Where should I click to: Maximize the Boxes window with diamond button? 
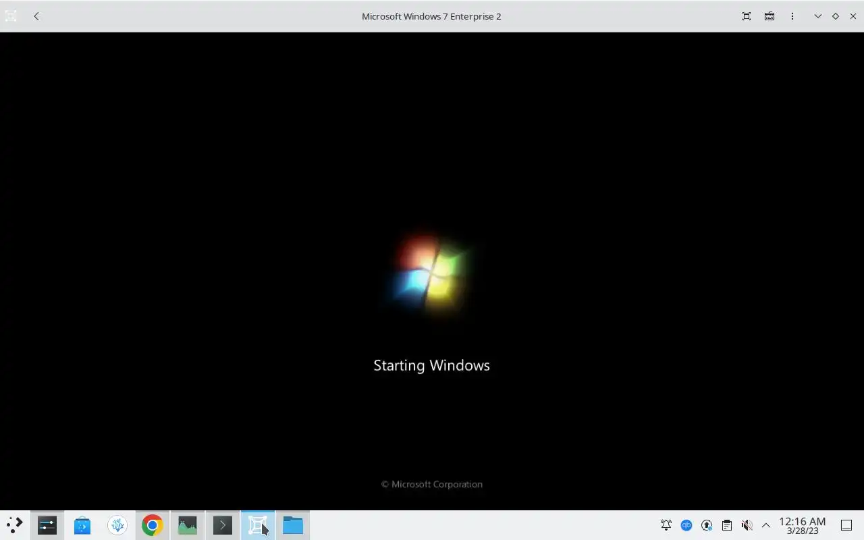[836, 16]
